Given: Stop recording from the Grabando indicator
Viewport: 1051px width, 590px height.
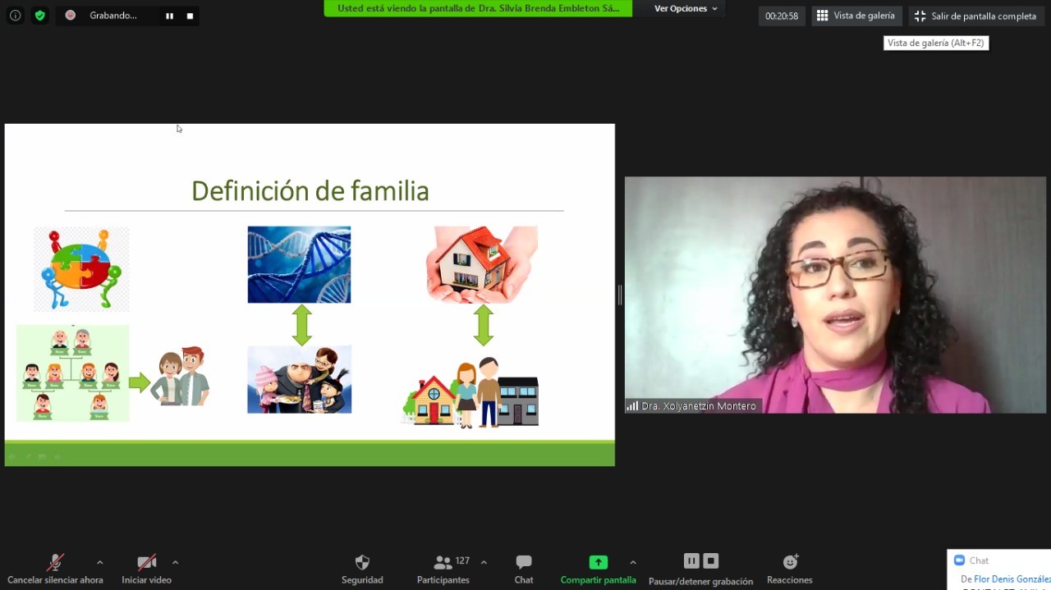Looking at the screenshot, I should pos(190,15).
